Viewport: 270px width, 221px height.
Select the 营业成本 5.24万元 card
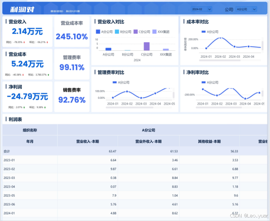pyautogui.click(x=27, y=64)
